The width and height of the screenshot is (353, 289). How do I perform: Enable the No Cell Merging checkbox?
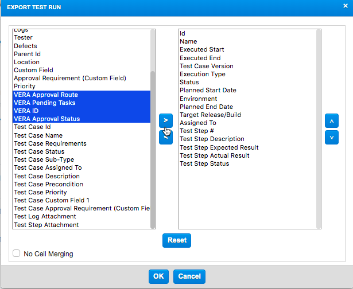pos(17,253)
